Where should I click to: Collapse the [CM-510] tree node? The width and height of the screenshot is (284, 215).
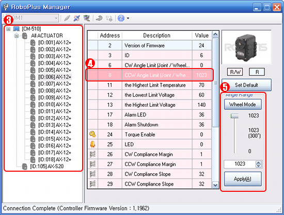pyautogui.click(x=8, y=29)
